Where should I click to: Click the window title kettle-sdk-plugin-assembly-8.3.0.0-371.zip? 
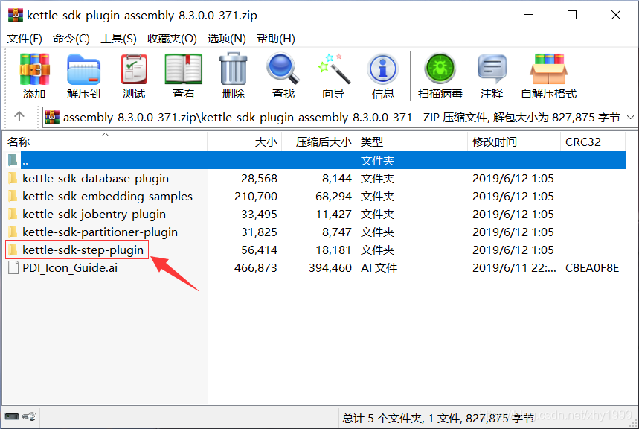[142, 15]
